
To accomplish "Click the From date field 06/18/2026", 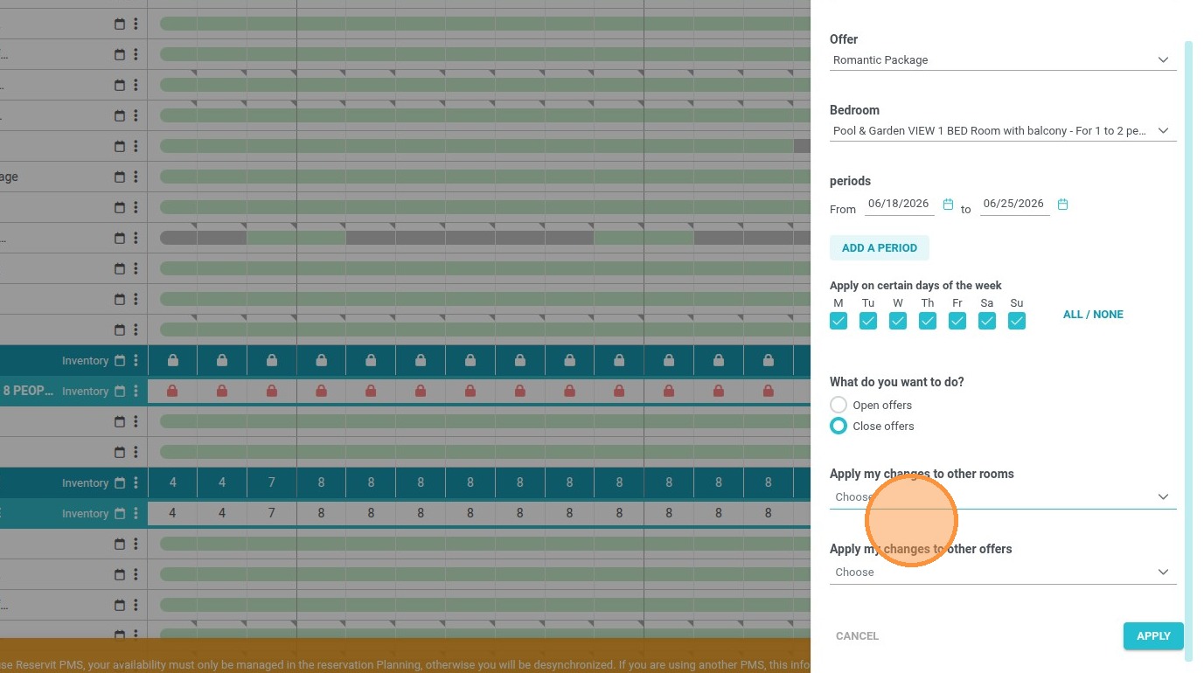I will (899, 204).
